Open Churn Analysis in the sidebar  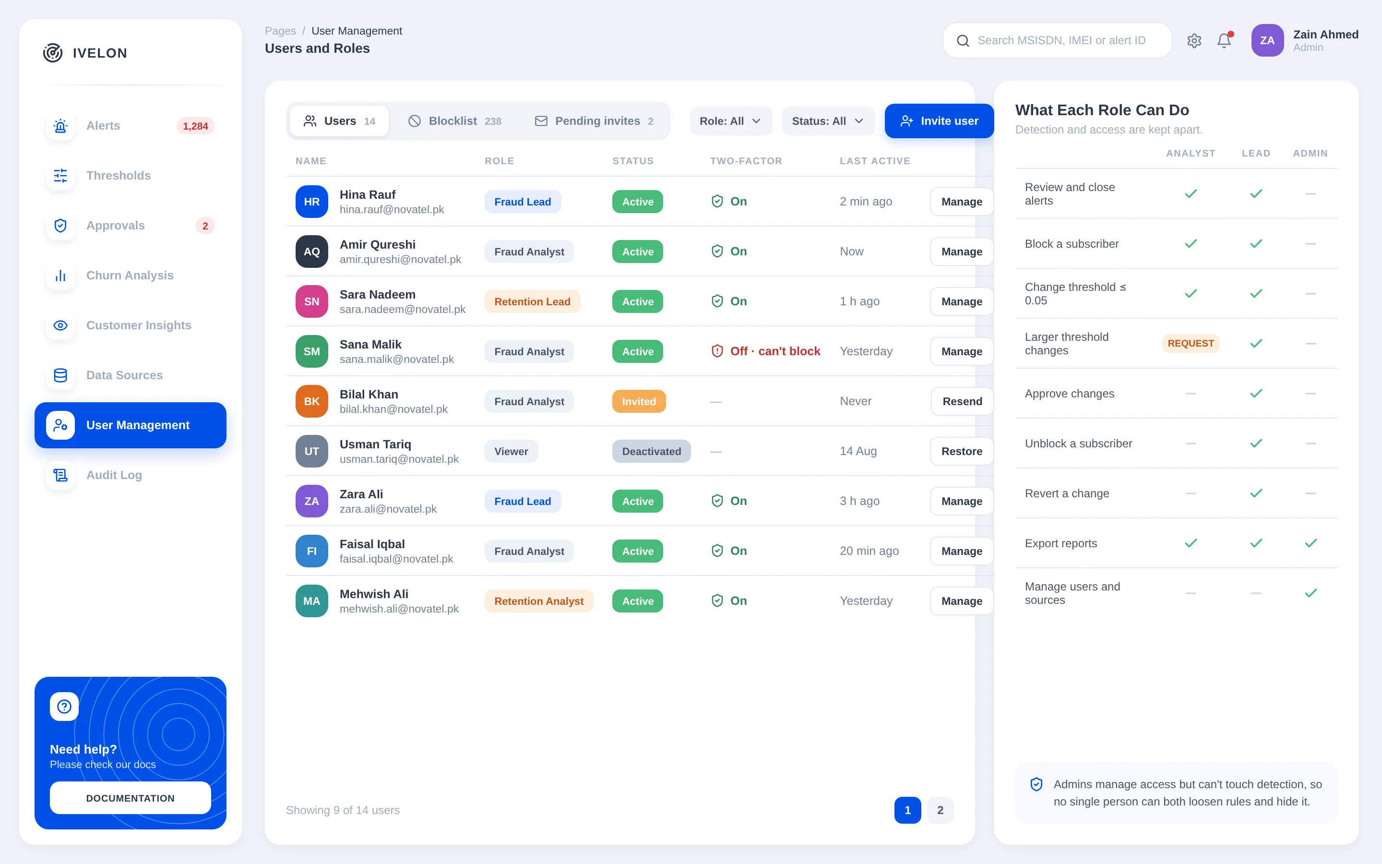pyautogui.click(x=130, y=276)
